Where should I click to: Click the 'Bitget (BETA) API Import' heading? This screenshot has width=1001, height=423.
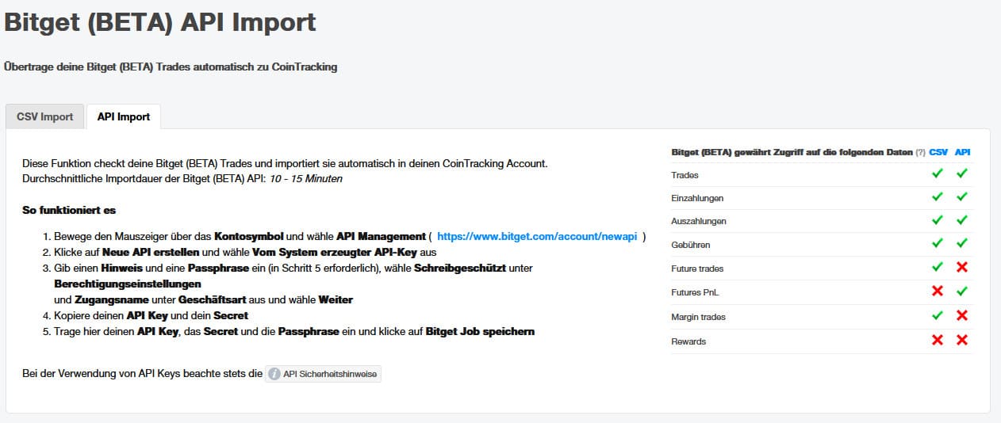160,22
